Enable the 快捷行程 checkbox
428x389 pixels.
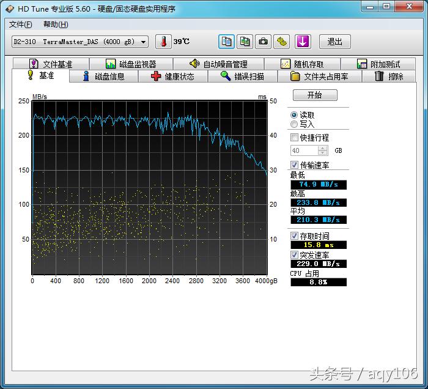point(295,138)
